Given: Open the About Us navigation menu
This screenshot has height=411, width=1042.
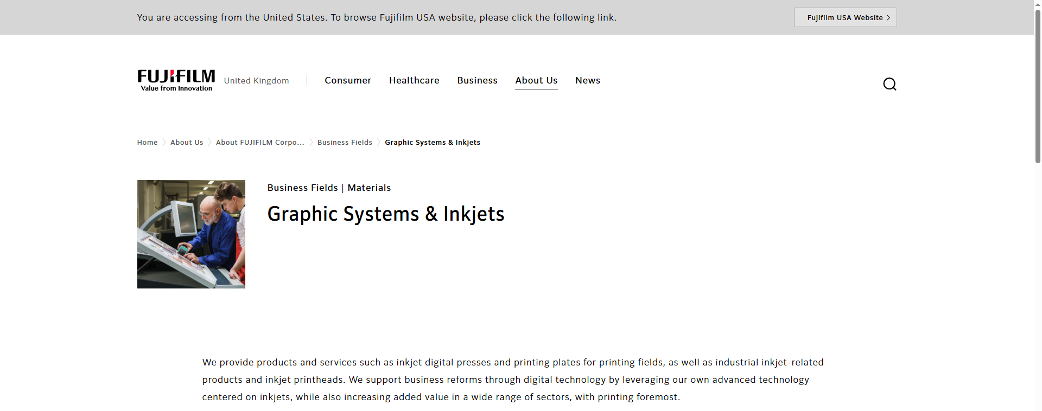Looking at the screenshot, I should [536, 80].
